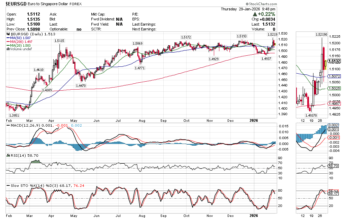
Task: Click the green MA(20) legend line marker
Action: (x=8, y=46)
